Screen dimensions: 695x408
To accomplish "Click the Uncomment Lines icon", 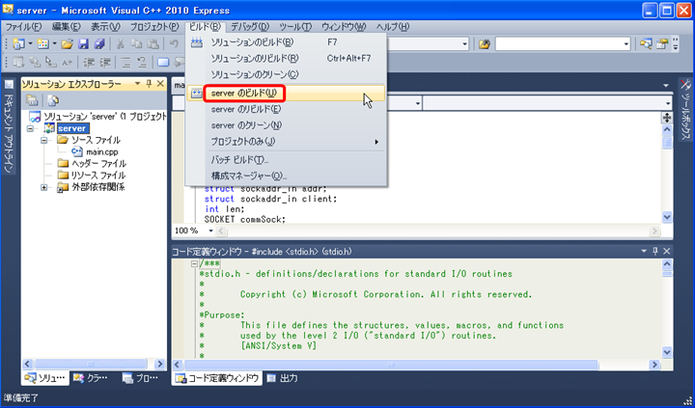I will point(142,63).
